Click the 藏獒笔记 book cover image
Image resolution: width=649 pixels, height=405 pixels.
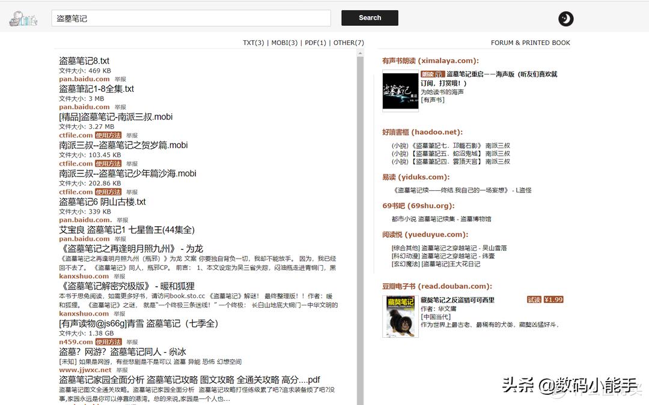[400, 316]
